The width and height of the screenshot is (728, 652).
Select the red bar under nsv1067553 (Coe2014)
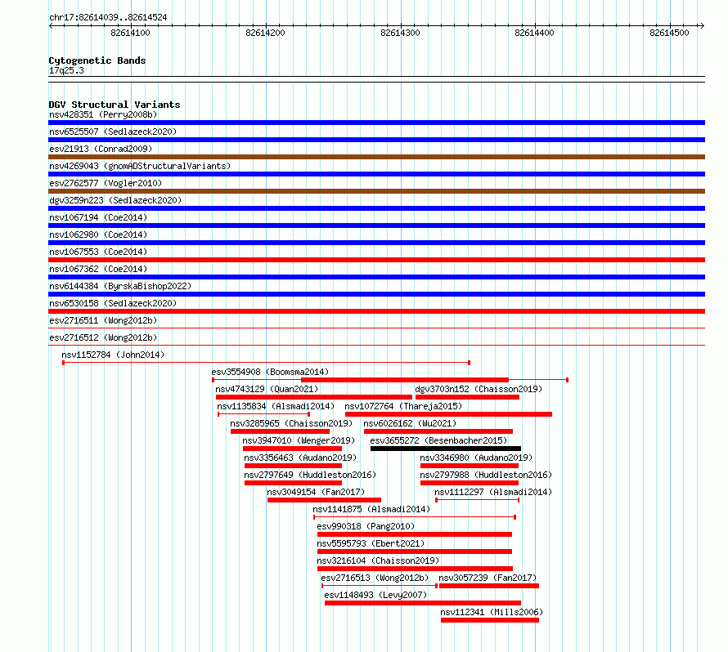[376, 260]
